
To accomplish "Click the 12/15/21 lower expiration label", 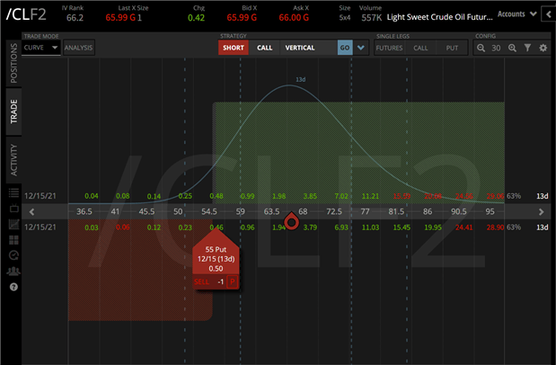I will pyautogui.click(x=40, y=227).
